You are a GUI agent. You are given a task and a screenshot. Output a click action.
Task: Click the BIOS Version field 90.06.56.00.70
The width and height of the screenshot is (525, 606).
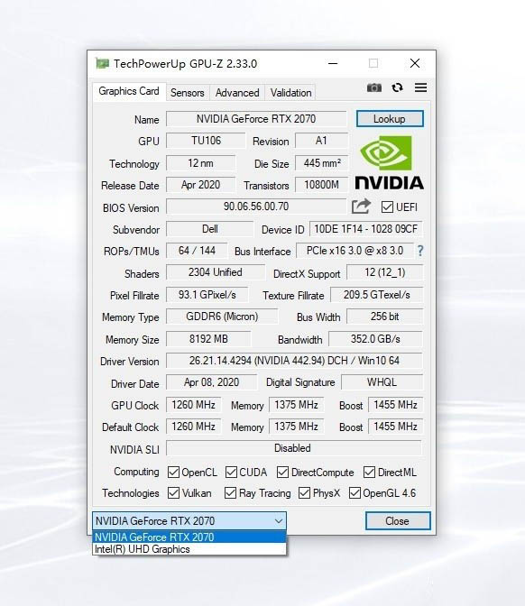pyautogui.click(x=256, y=207)
